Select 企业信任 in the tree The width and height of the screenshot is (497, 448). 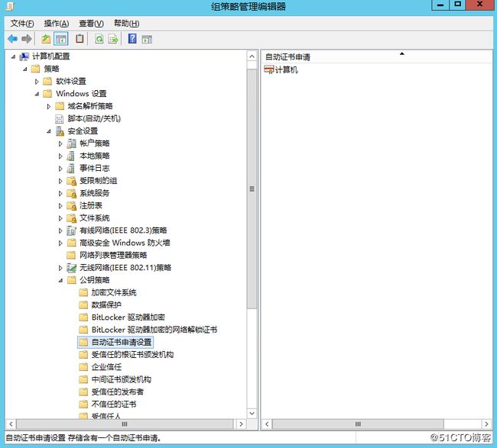(x=106, y=367)
